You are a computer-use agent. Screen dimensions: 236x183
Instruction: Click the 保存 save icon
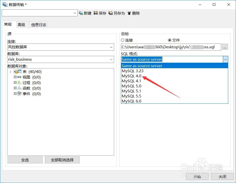96,13
